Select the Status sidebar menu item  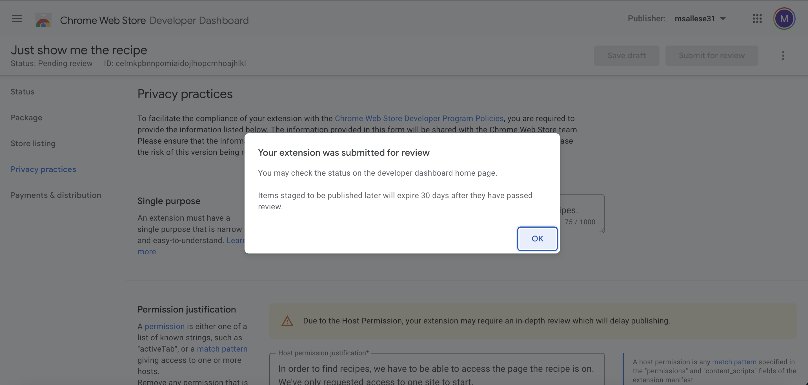click(22, 92)
